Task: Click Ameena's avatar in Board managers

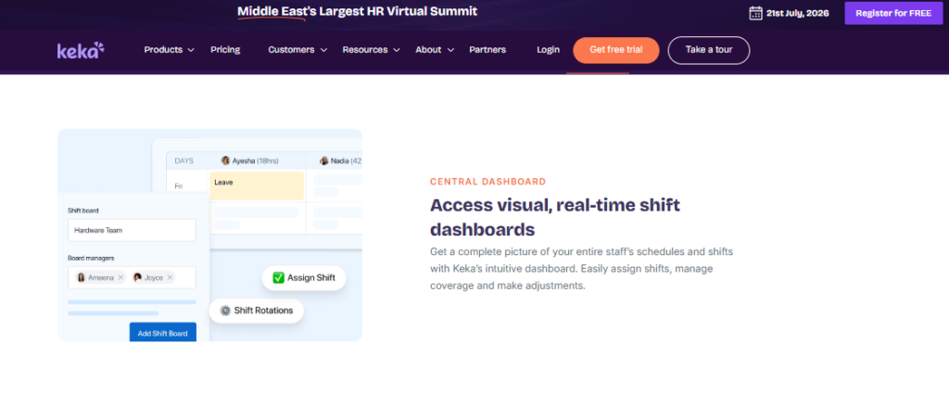Action: click(82, 277)
